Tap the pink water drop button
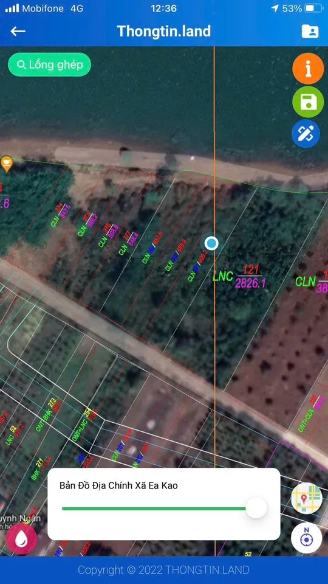This screenshot has width=328, height=584. (21, 539)
